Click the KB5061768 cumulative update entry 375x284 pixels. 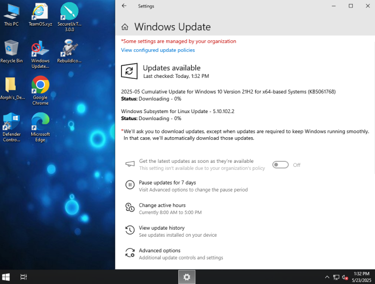pos(228,91)
